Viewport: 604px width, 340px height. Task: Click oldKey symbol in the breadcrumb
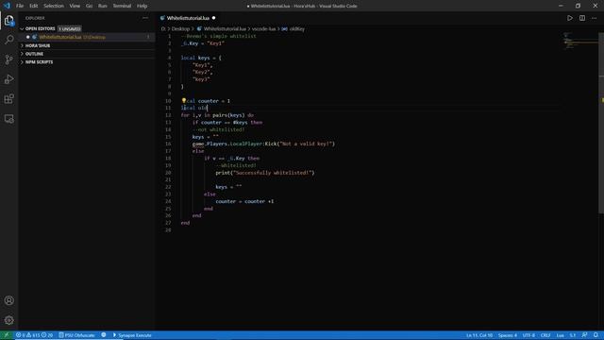(x=296, y=29)
